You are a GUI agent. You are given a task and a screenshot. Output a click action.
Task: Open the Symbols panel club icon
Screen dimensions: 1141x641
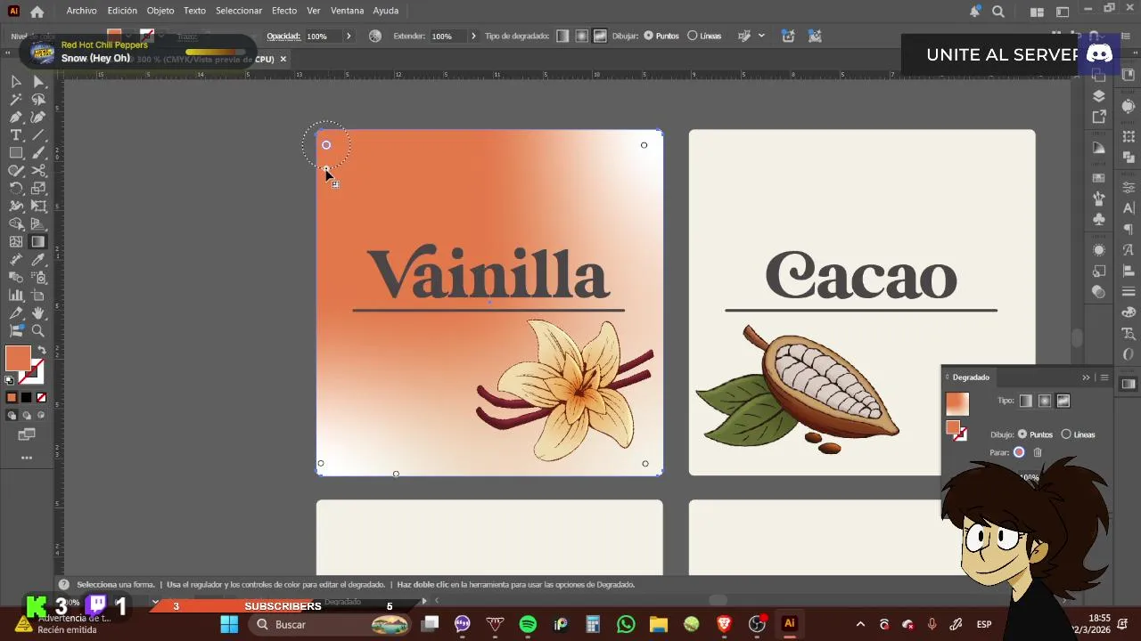tap(1099, 219)
